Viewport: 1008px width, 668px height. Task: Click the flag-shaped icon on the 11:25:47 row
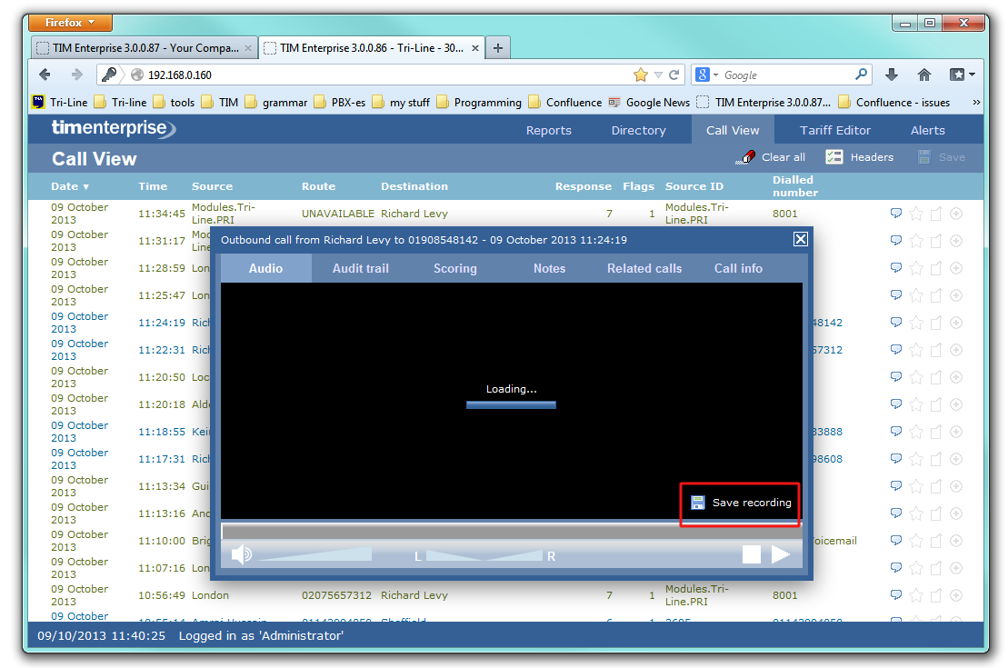click(936, 295)
